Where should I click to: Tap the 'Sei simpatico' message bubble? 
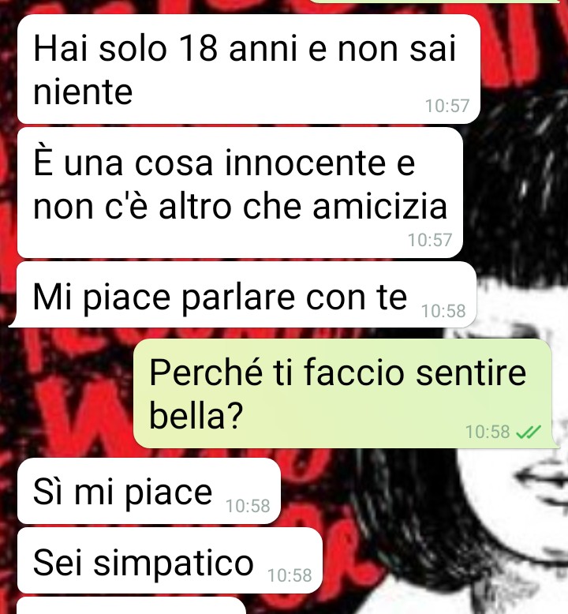170,560
